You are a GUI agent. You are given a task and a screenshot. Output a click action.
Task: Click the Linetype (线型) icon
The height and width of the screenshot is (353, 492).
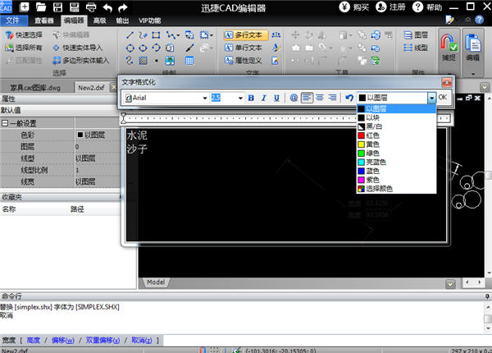click(x=408, y=48)
